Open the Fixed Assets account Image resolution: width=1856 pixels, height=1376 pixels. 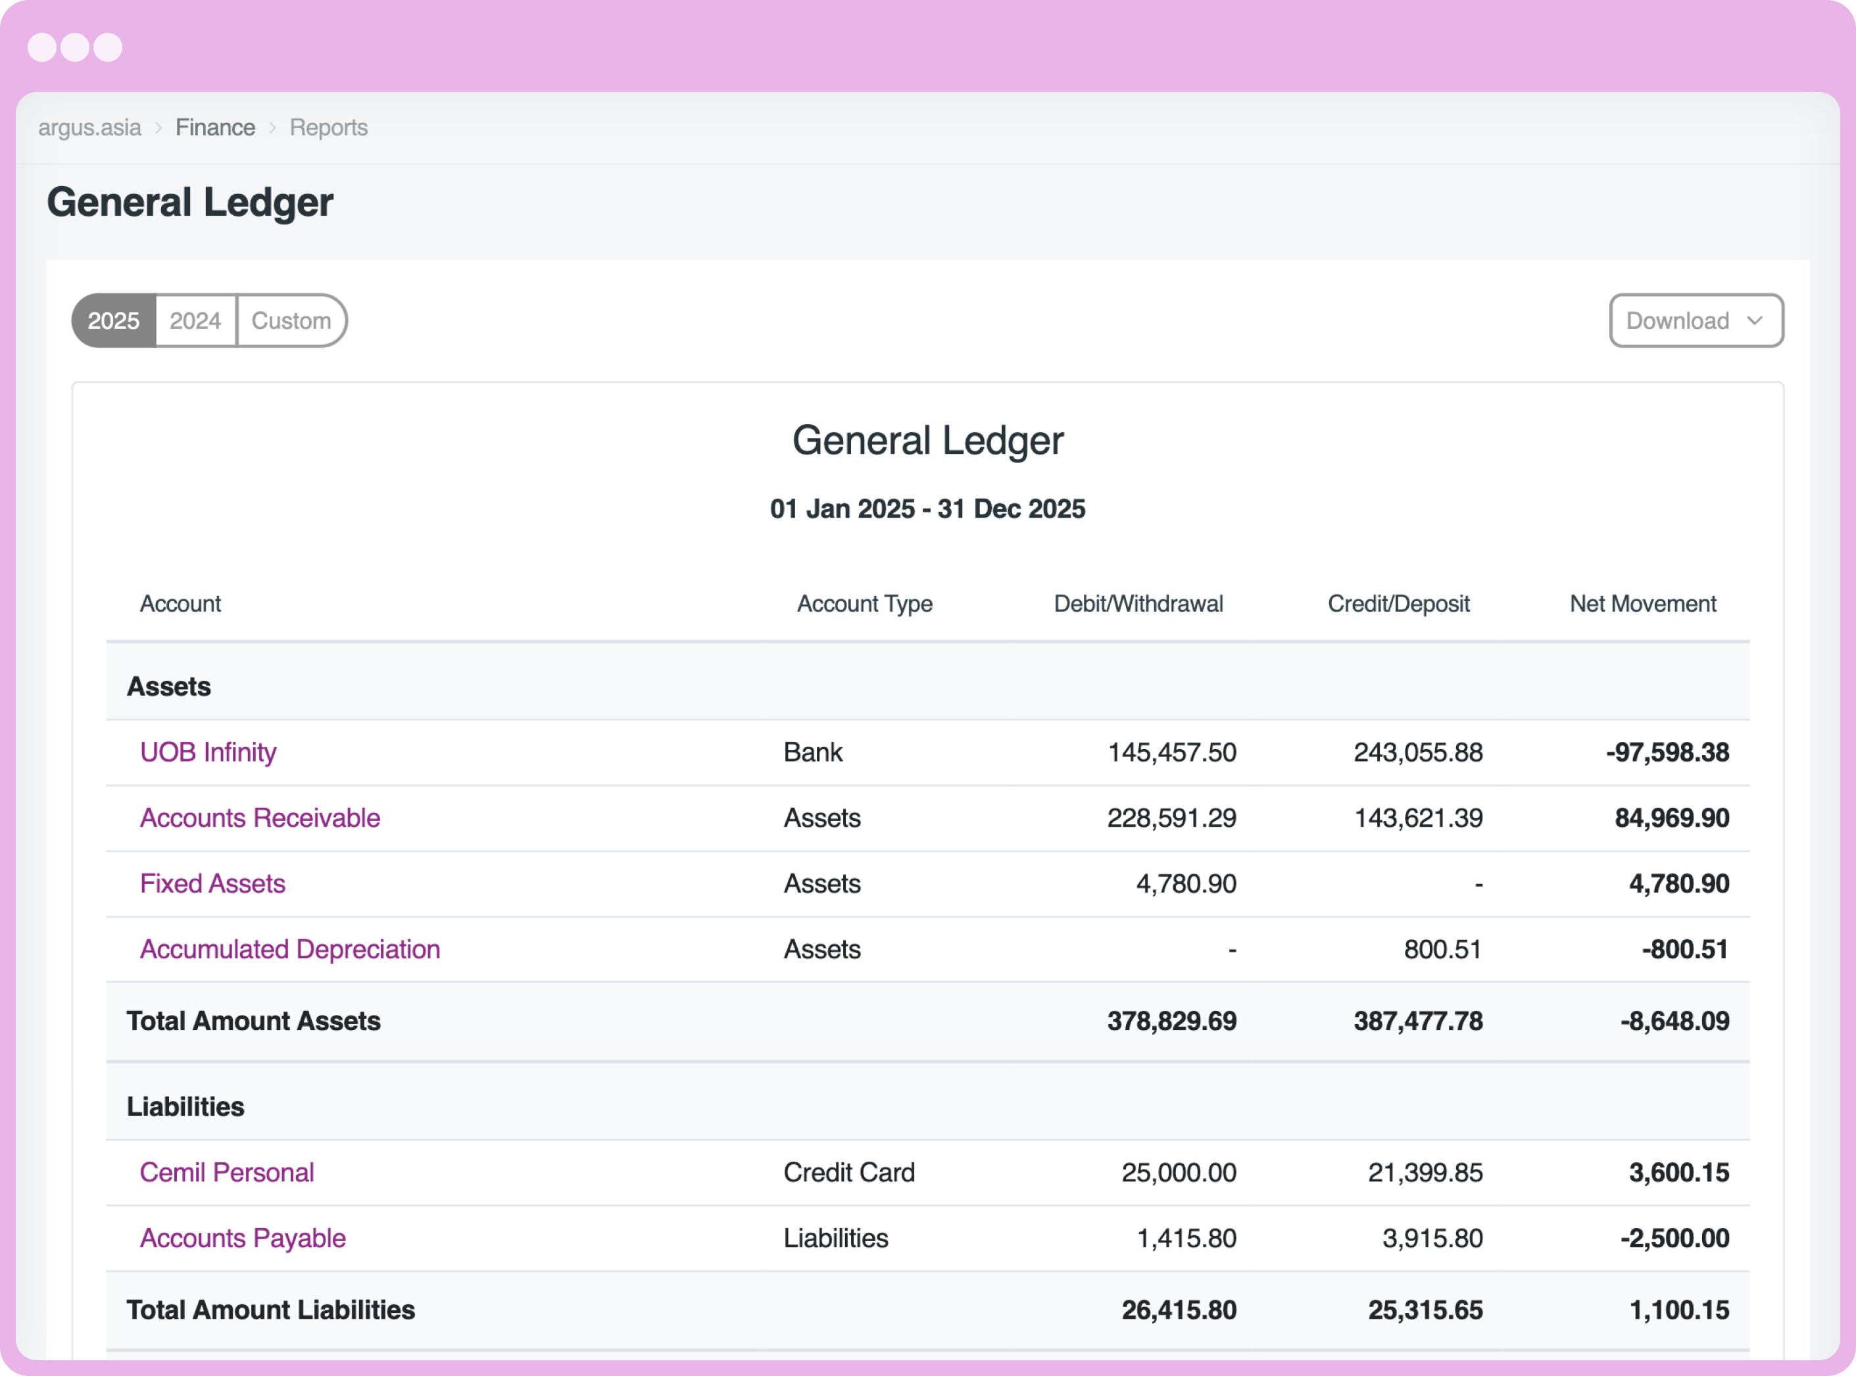point(212,884)
